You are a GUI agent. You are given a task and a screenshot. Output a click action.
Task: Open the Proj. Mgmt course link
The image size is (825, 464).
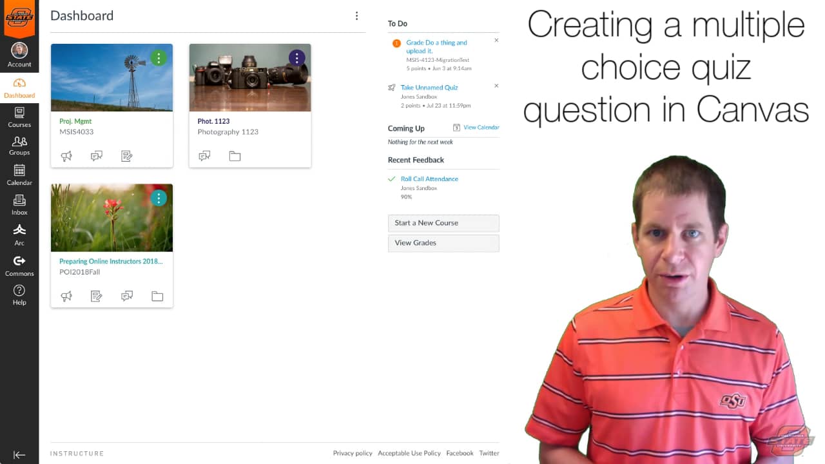(75, 121)
